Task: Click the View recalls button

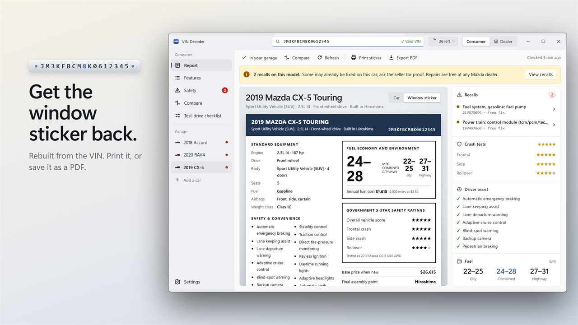Action: click(541, 74)
